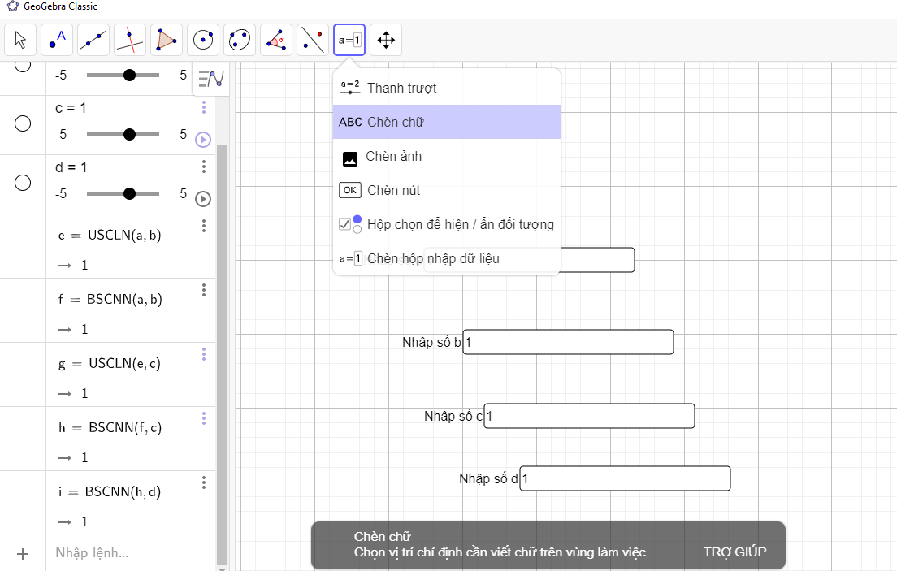
Task: Select the Move arrow tool
Action: pyautogui.click(x=20, y=39)
